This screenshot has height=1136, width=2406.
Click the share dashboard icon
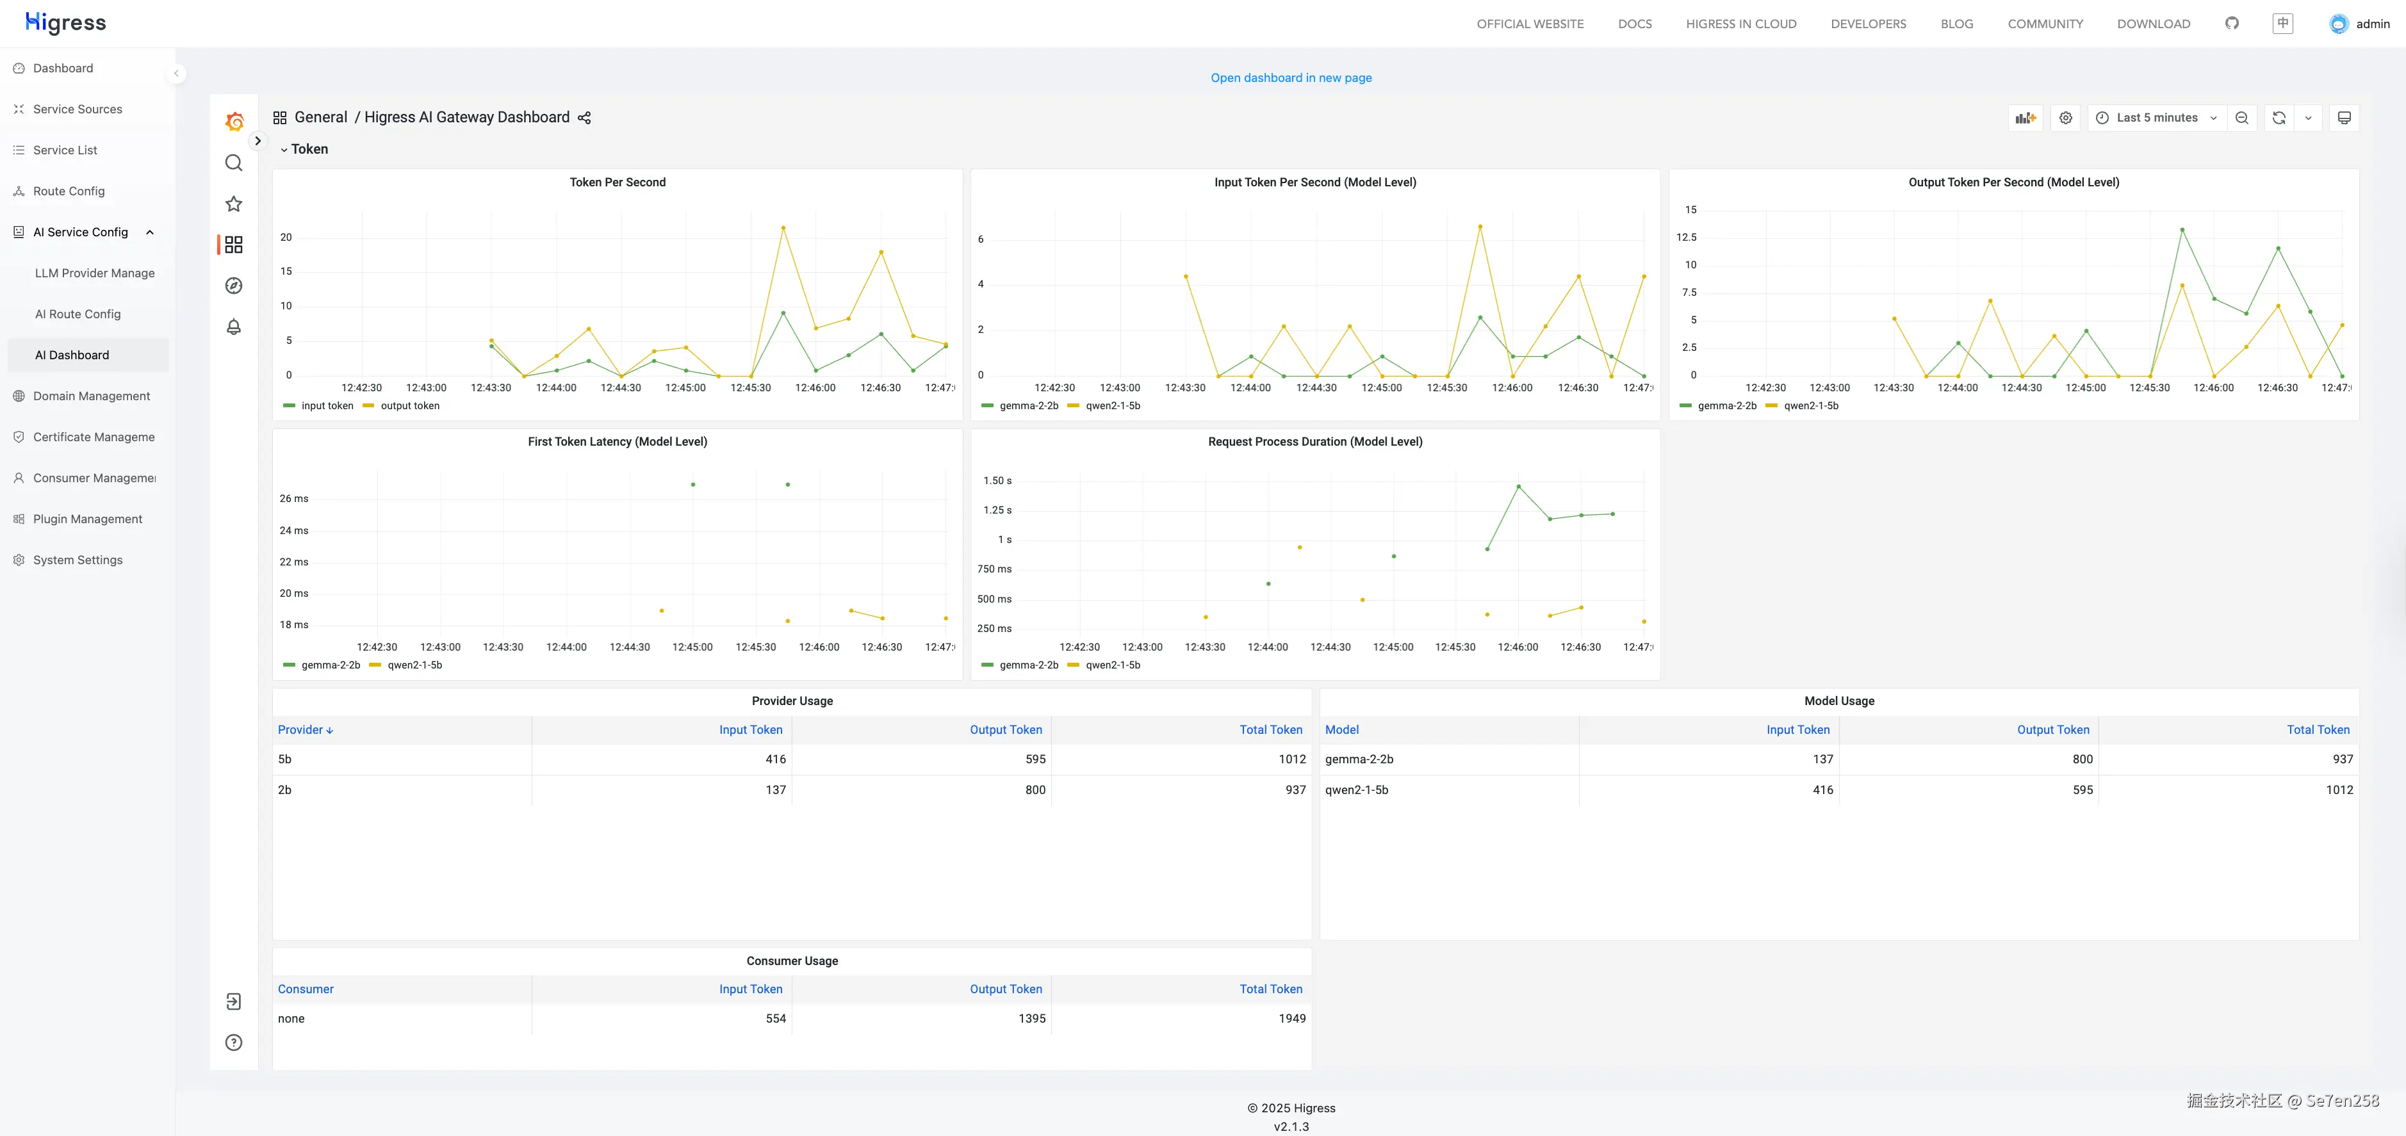(x=585, y=118)
